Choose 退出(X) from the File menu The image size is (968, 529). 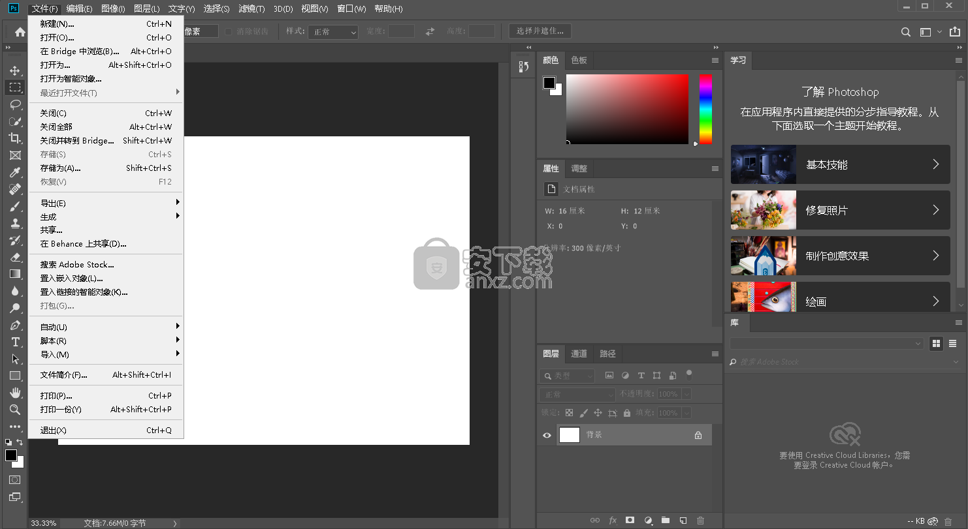point(106,430)
